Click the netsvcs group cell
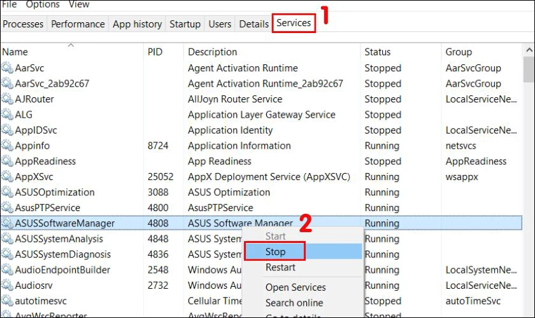535x318 pixels. 460,146
